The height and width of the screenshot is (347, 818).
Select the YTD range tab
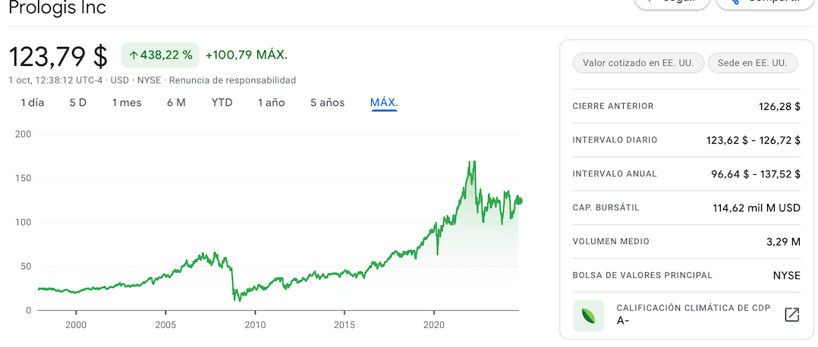click(x=222, y=102)
